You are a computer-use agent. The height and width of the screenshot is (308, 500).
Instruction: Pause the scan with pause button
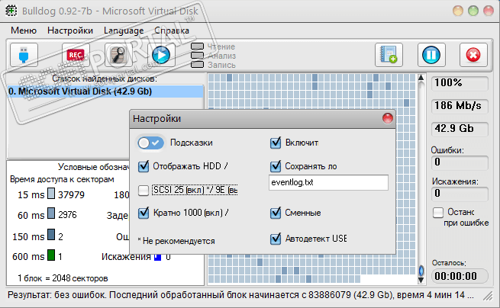(431, 55)
